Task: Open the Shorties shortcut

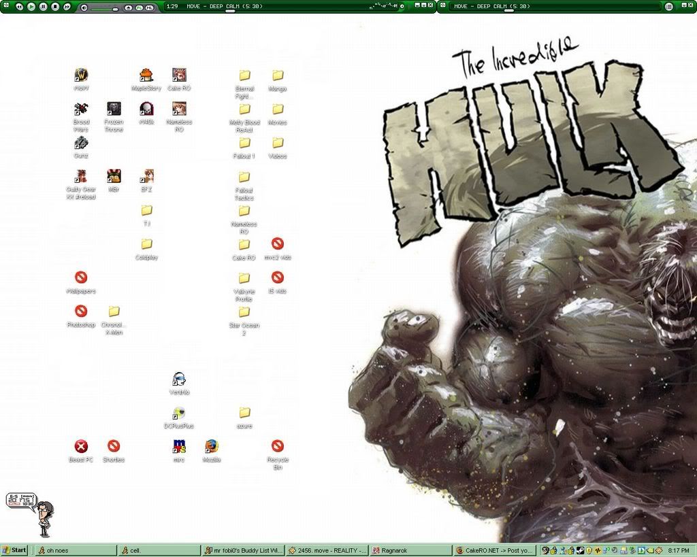Action: pyautogui.click(x=114, y=452)
